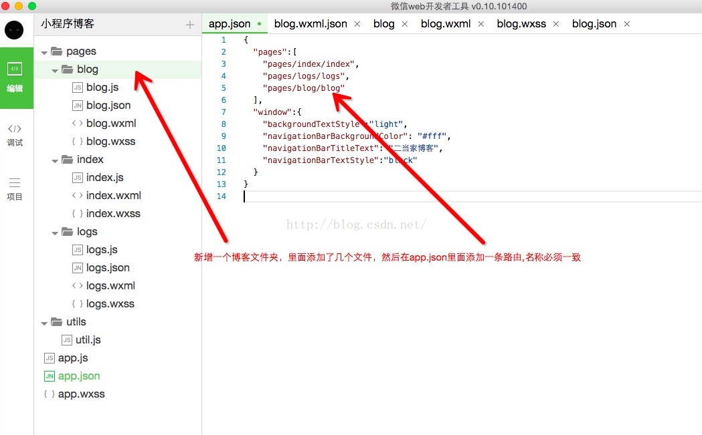Open index.wxml in the file tree
The image size is (702, 435).
click(113, 196)
